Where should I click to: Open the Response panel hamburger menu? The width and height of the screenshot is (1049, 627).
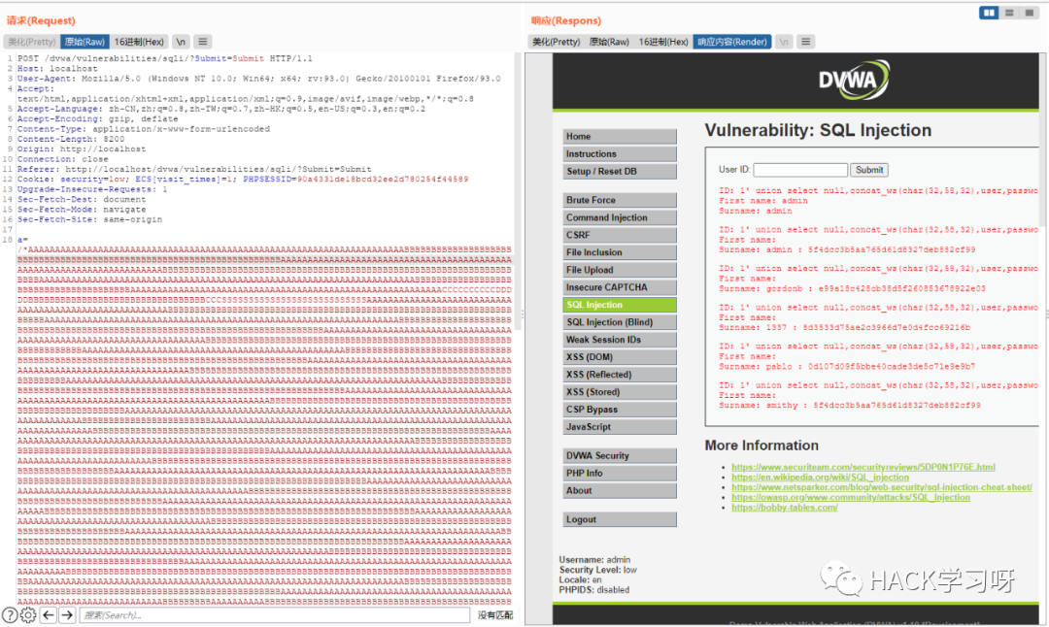(805, 42)
